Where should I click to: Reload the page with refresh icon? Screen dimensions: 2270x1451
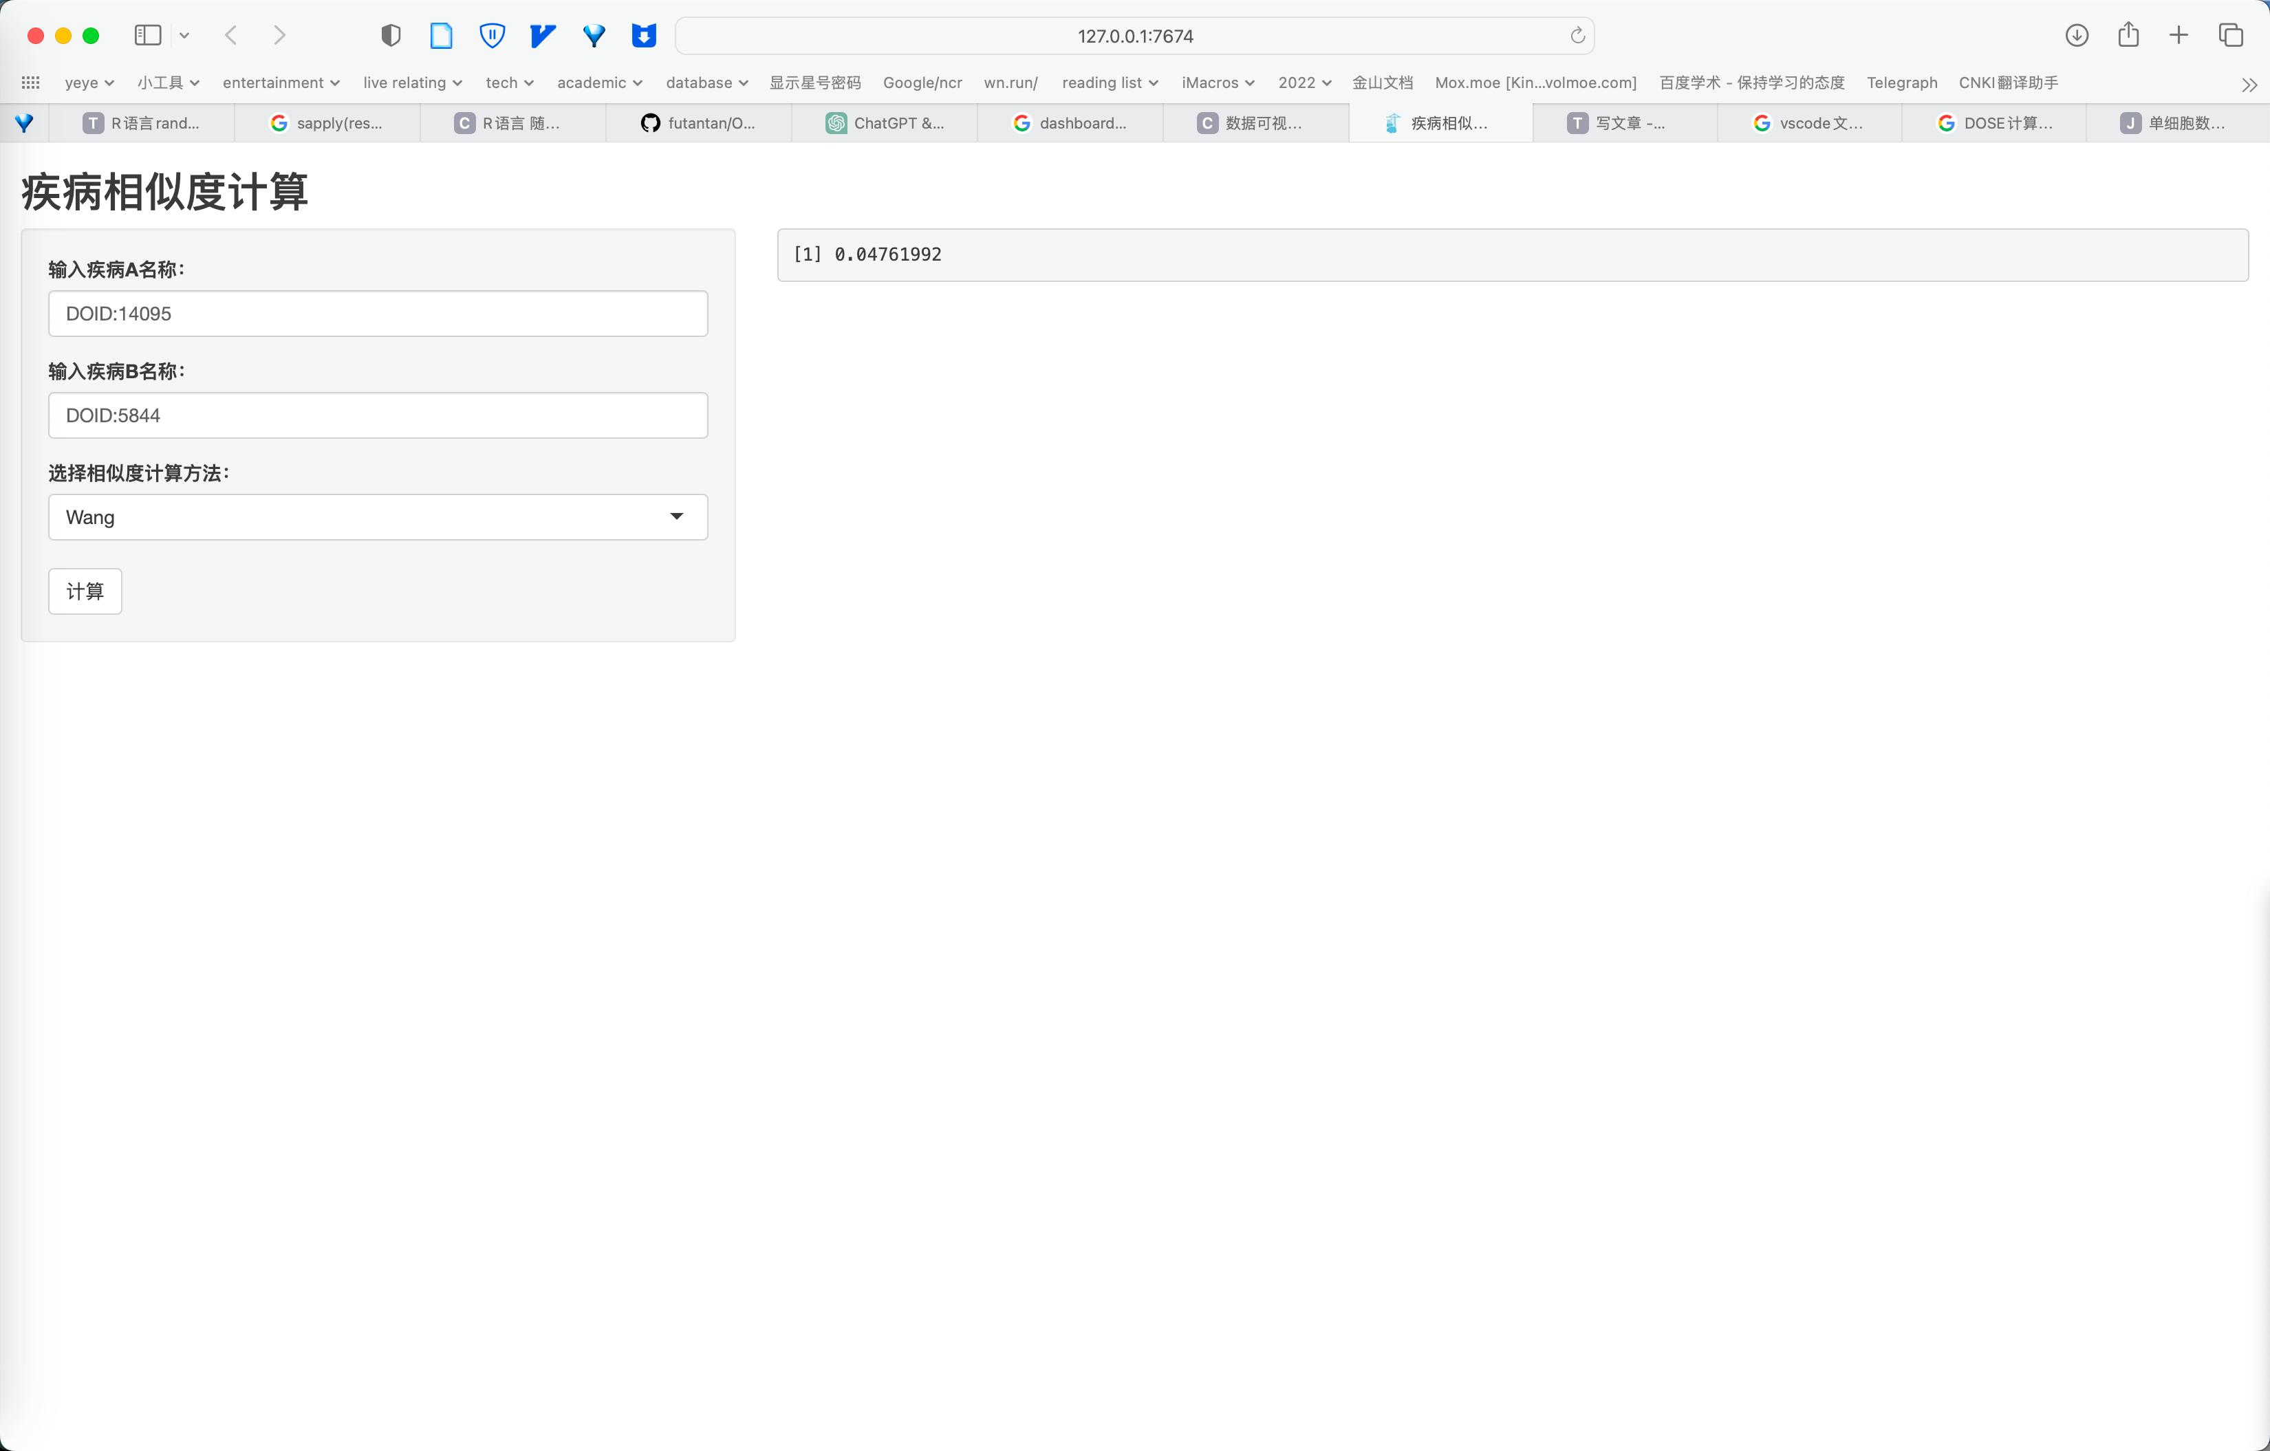[x=1577, y=36]
